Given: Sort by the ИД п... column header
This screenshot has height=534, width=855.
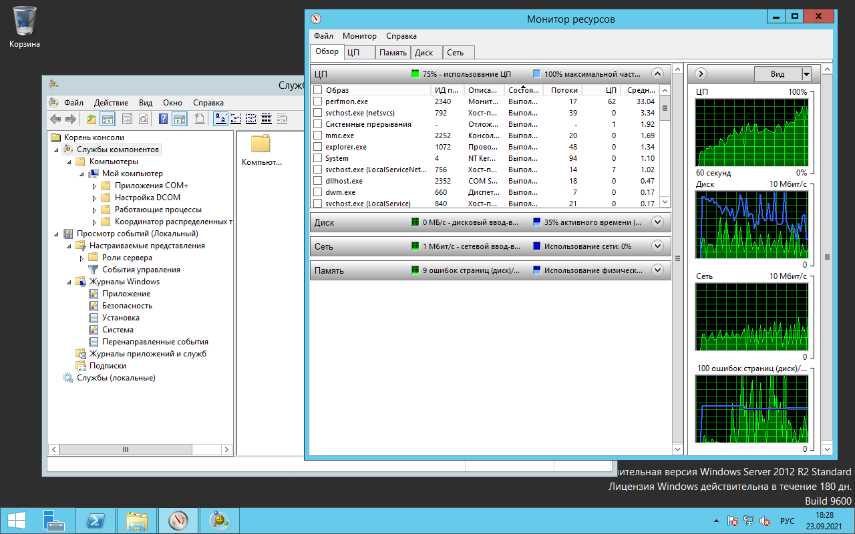Looking at the screenshot, I should point(448,90).
